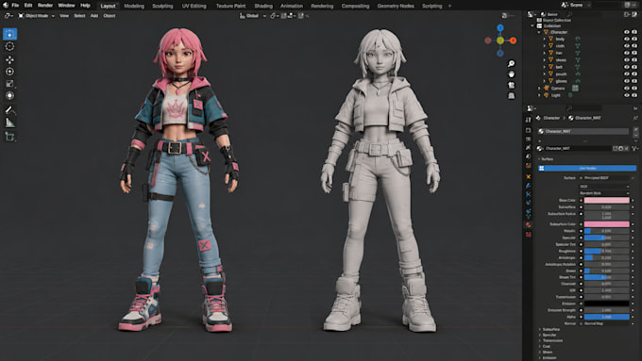
Task: Hide the shoes object in viewport
Action: 627,59
